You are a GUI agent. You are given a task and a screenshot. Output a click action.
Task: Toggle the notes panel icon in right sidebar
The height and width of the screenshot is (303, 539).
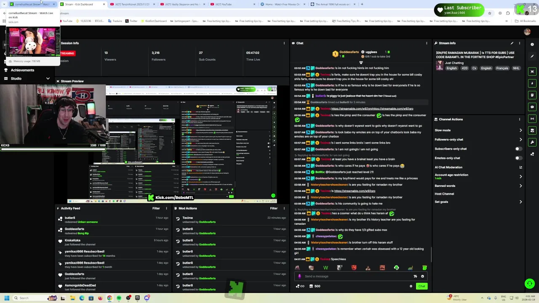[532, 95]
